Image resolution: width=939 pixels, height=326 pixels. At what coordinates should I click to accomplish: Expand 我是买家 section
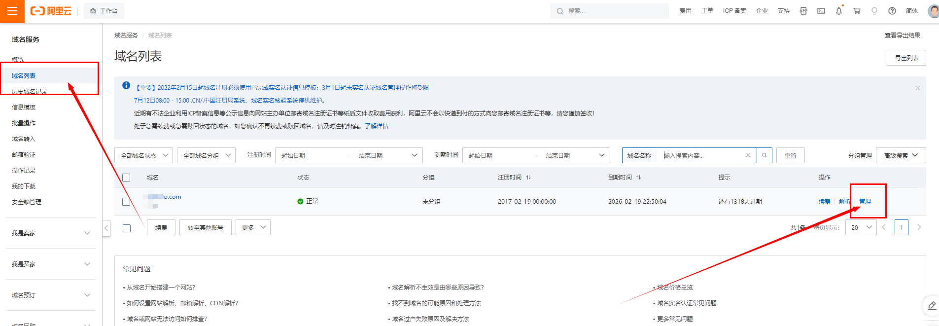(51, 264)
